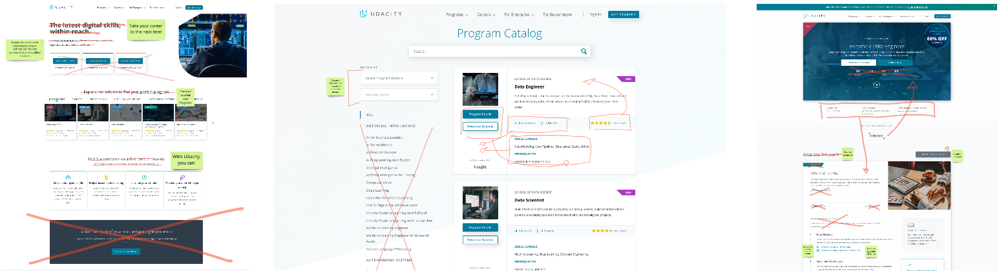Viewport: 999px width, 271px height.
Task: Open the first course thumbnail in the homepage carousel
Action: coord(59,114)
